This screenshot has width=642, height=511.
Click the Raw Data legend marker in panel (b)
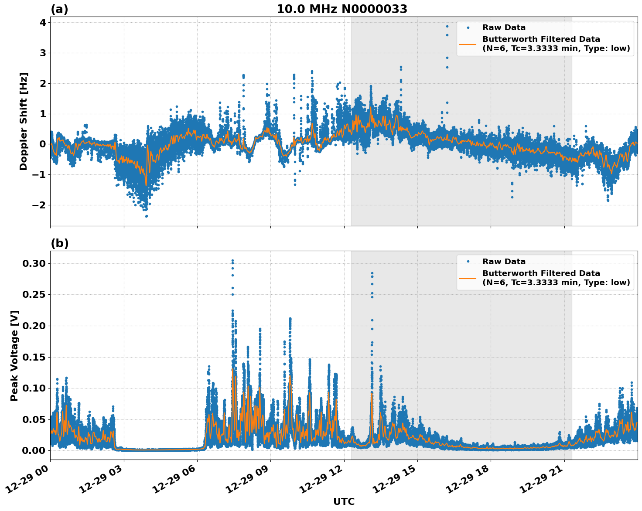click(x=468, y=260)
